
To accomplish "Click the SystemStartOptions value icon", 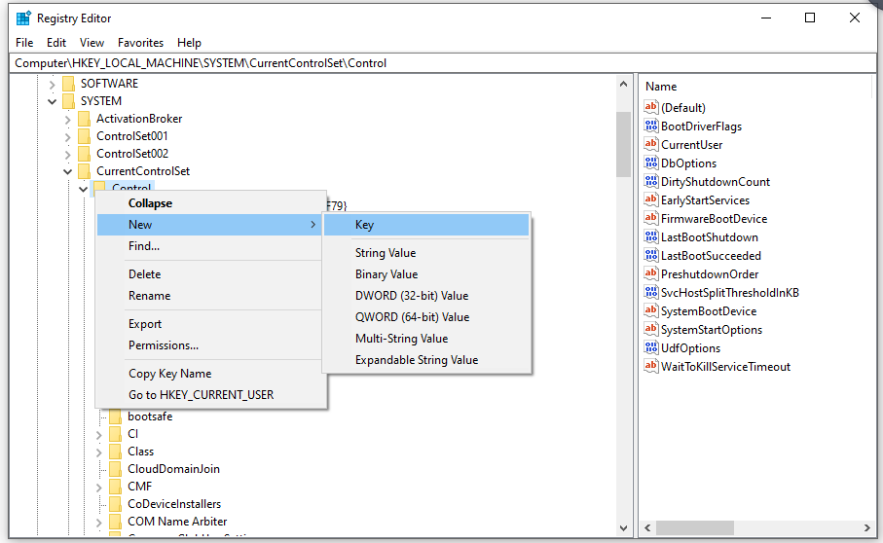I will tap(651, 329).
